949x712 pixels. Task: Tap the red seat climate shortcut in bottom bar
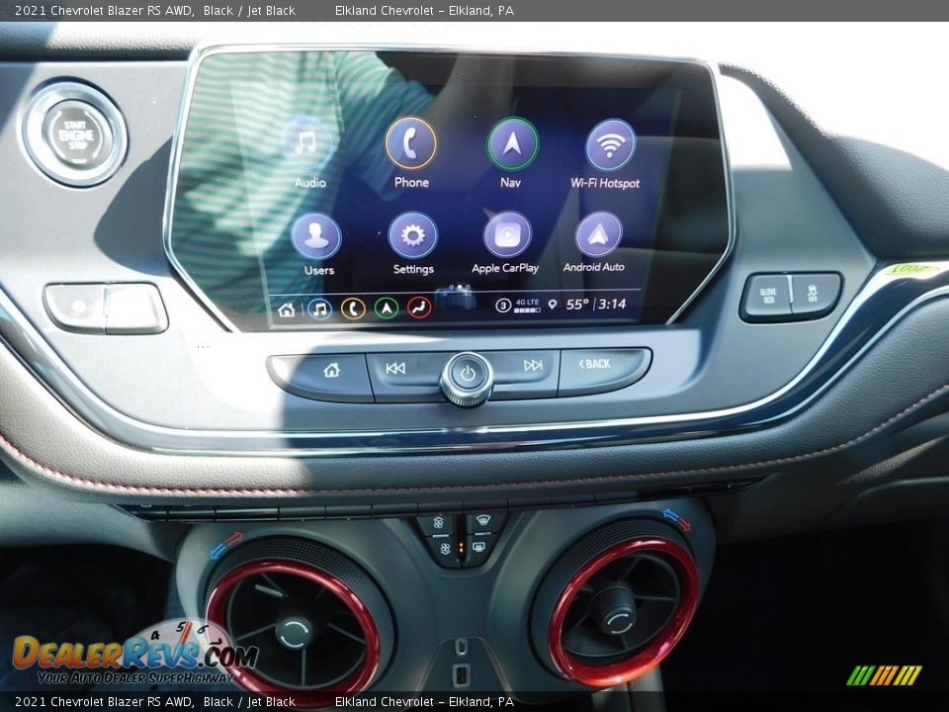[419, 307]
